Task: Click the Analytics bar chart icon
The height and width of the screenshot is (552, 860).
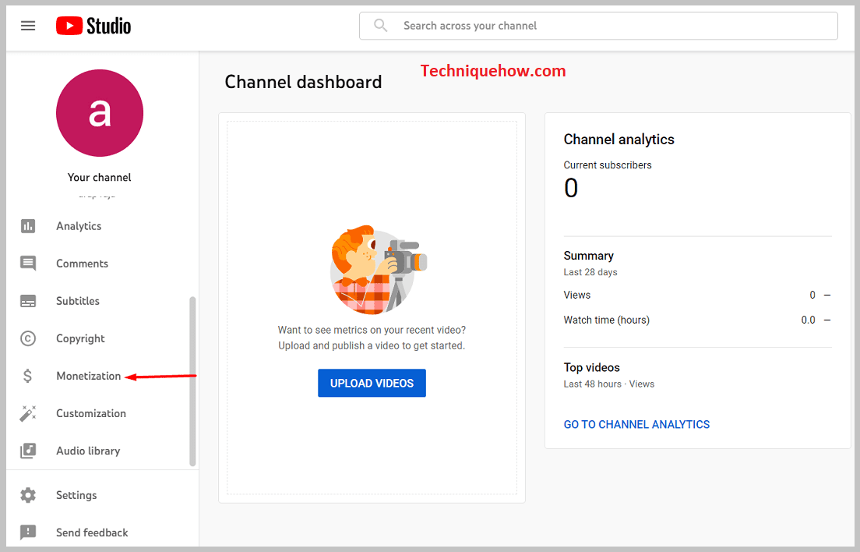Action: tap(28, 226)
